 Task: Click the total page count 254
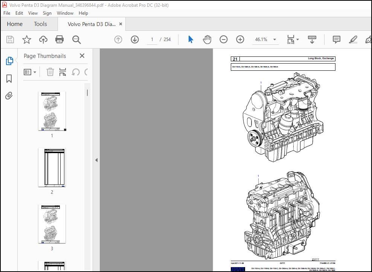tap(167, 40)
